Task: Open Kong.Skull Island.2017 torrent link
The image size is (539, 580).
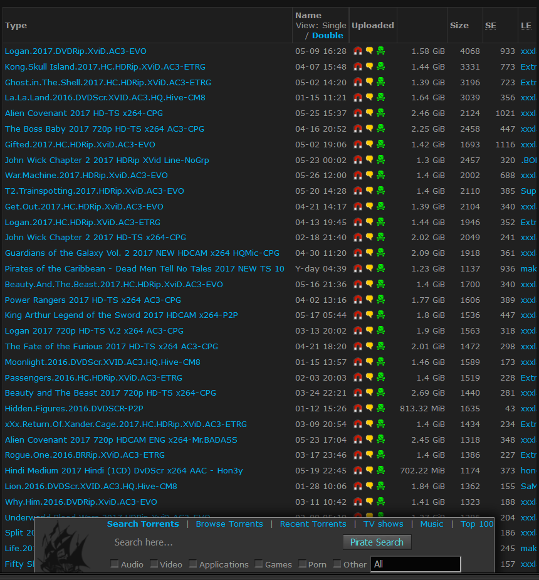Action: click(x=105, y=66)
